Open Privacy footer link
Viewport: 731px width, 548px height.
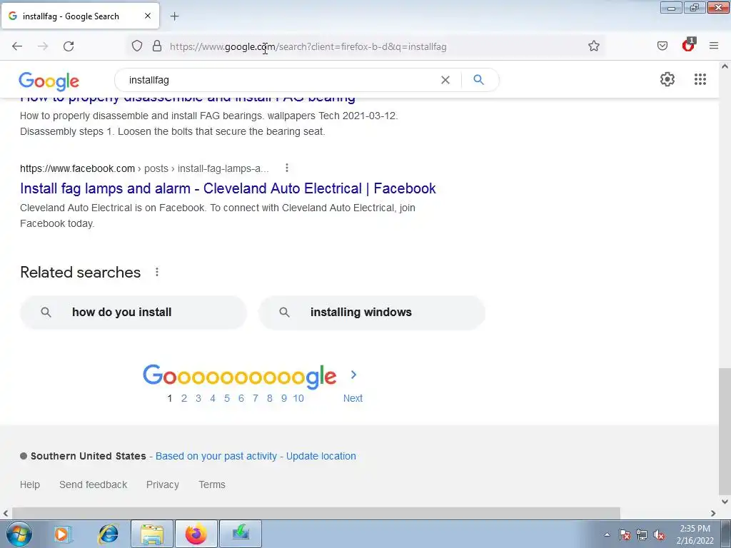tap(163, 484)
